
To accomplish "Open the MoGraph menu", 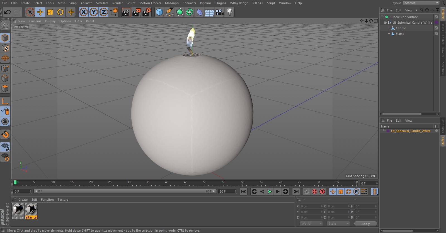I will (172, 3).
